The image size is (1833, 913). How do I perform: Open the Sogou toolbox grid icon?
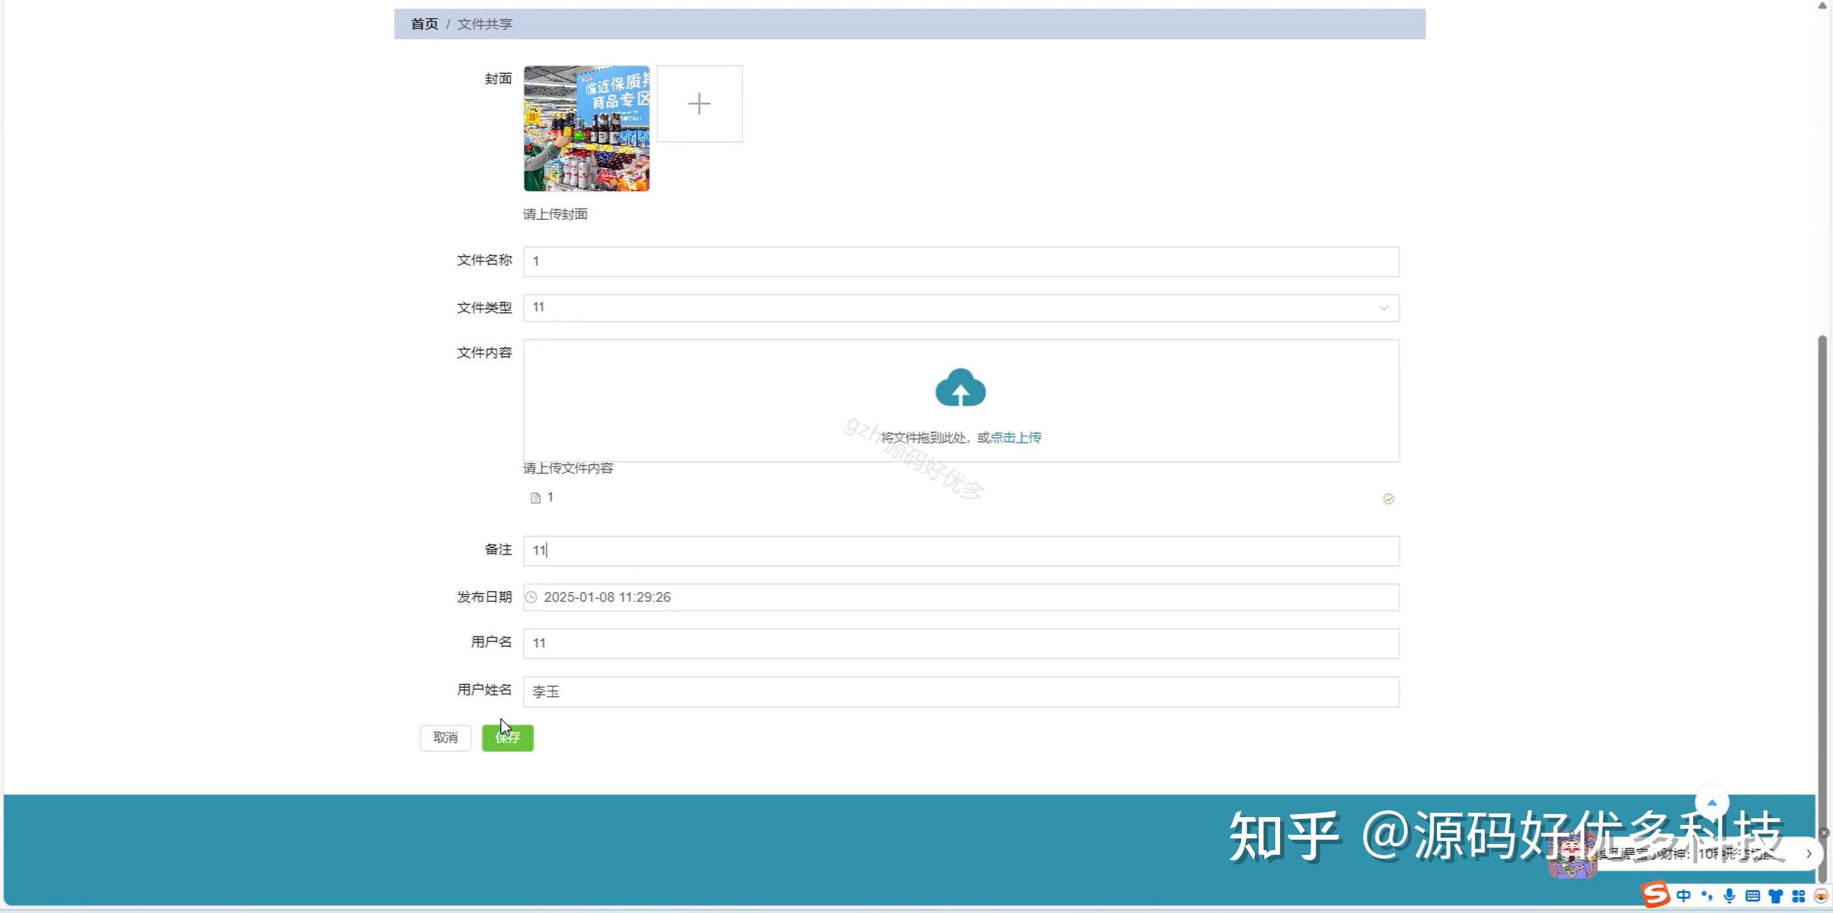(1800, 896)
